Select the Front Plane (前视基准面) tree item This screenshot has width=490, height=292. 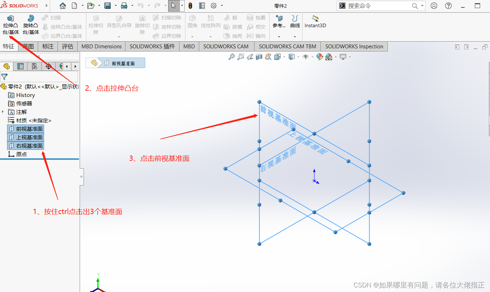tap(25, 129)
